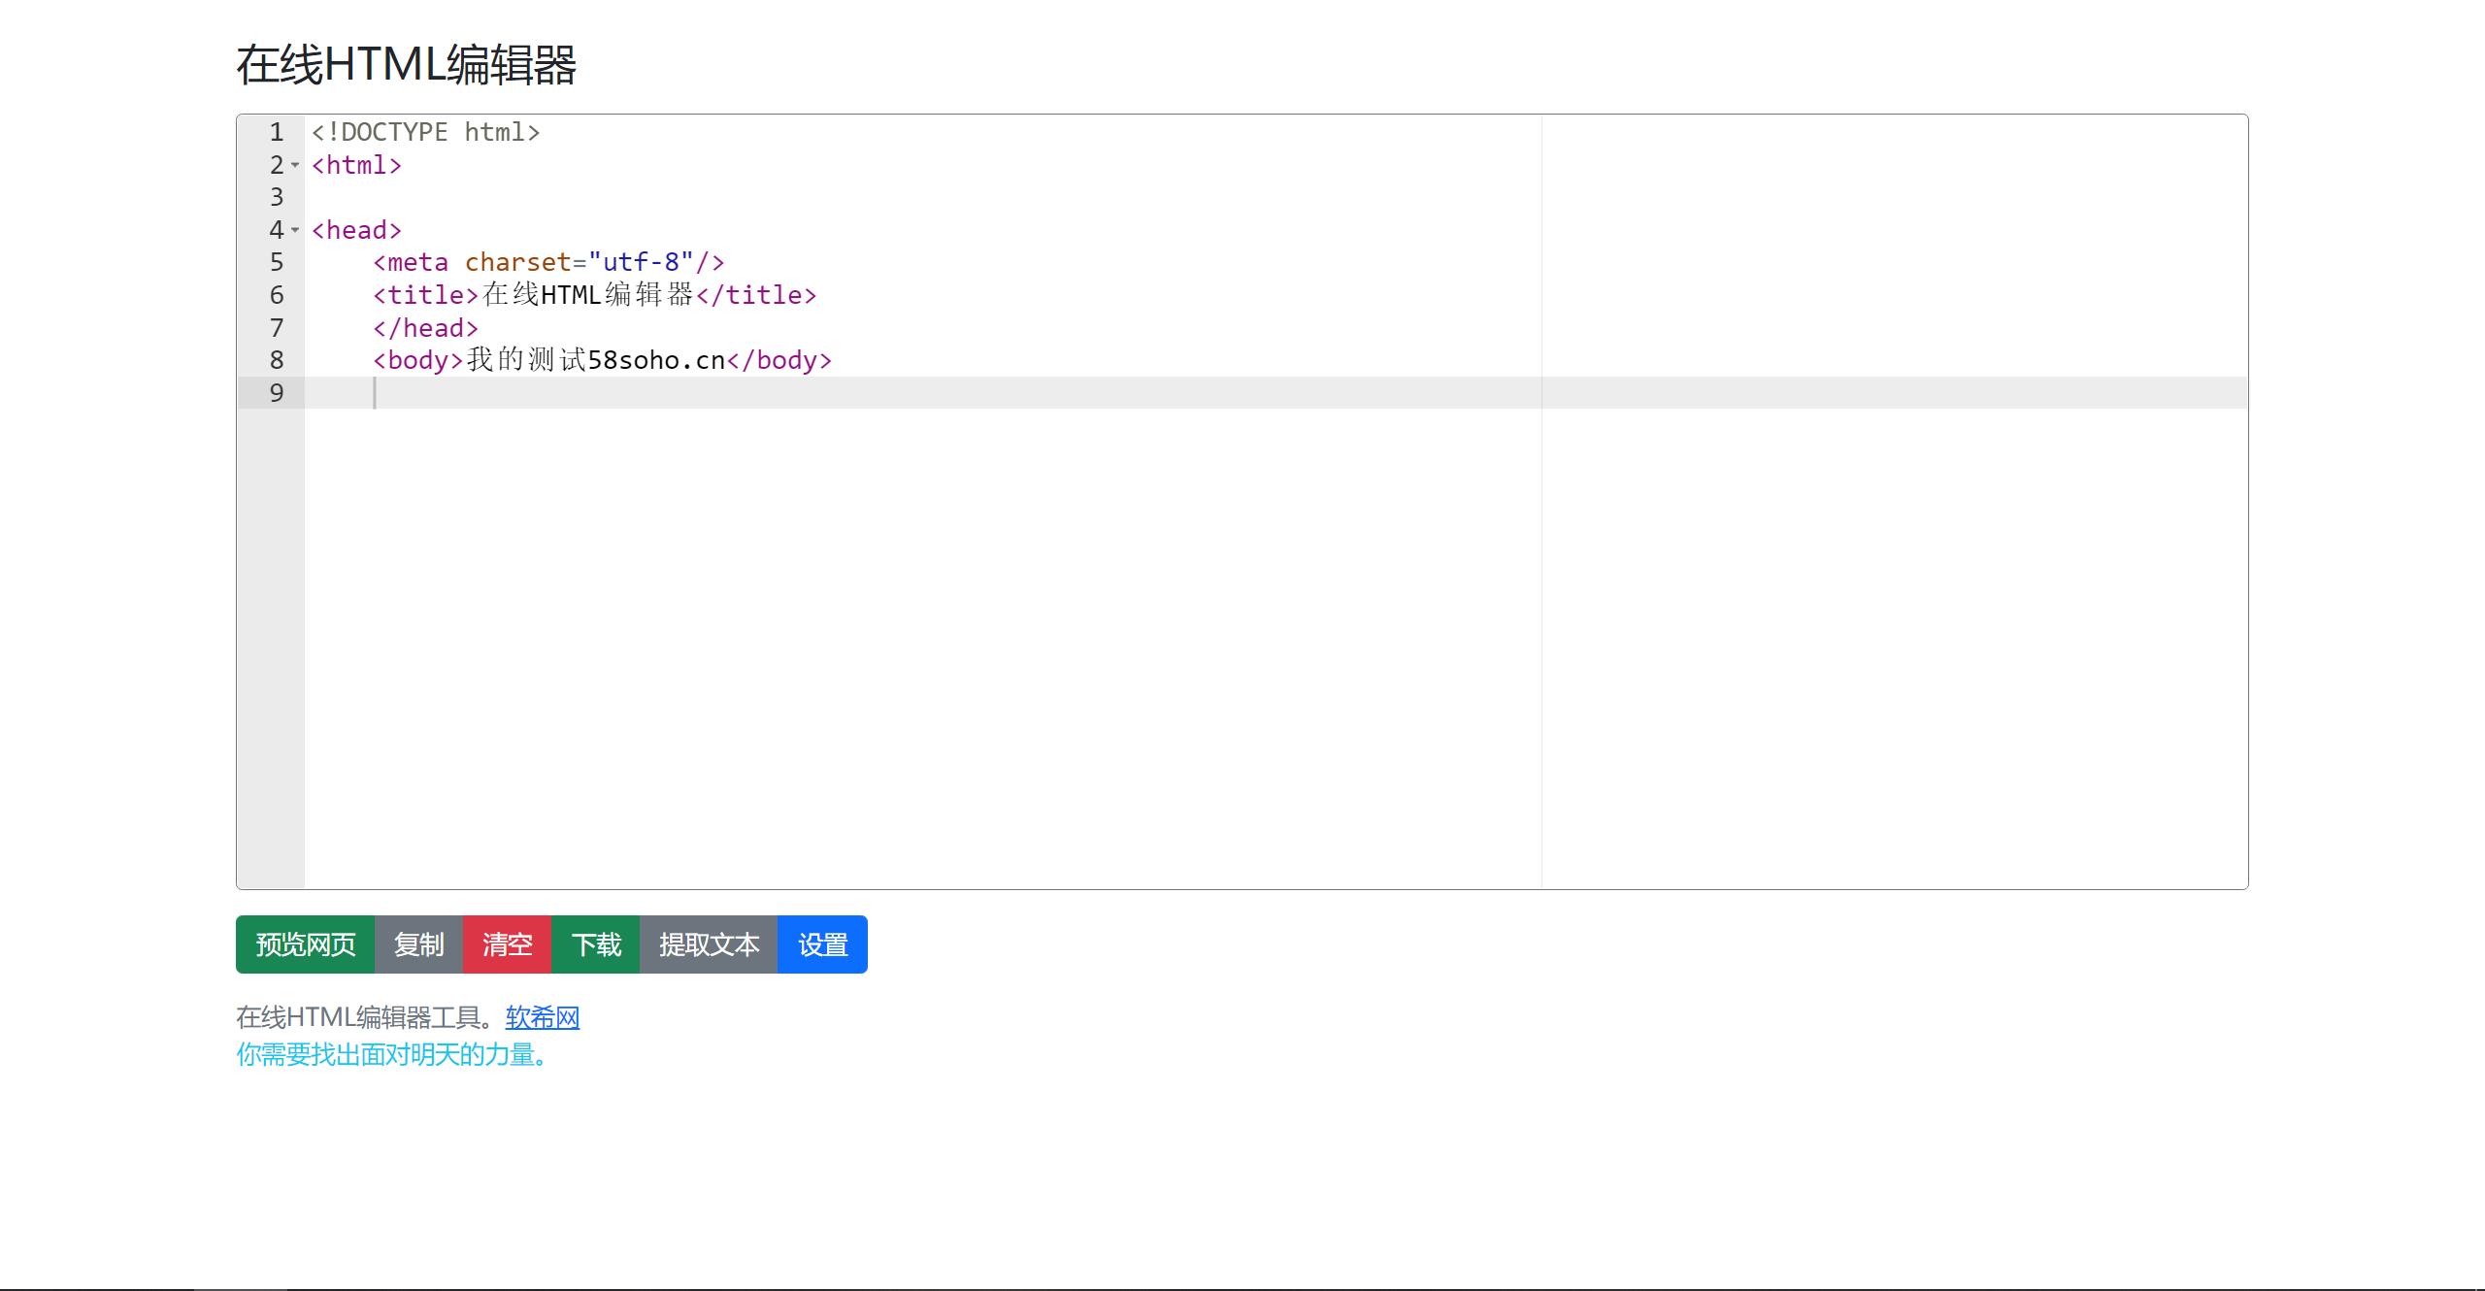
Task: Open the 设置 settings button
Action: pyautogui.click(x=822, y=944)
